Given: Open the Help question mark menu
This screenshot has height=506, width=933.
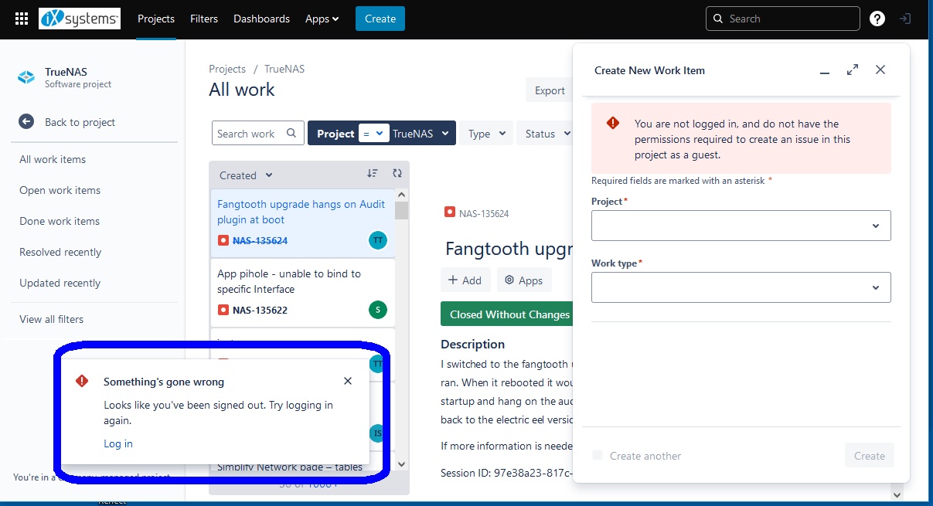Looking at the screenshot, I should [877, 19].
